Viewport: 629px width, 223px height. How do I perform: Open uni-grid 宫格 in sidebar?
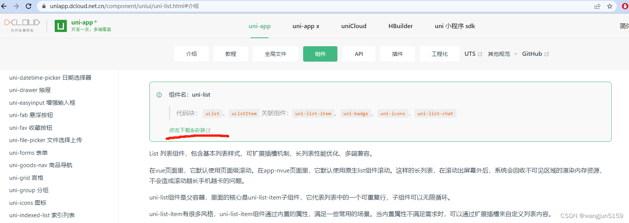(x=26, y=178)
